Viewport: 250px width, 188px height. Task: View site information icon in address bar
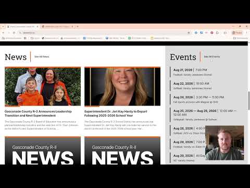[x=20, y=33]
